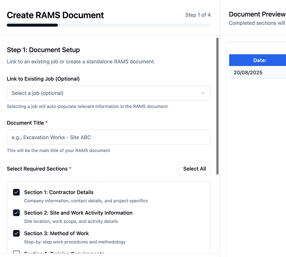Image resolution: width=286 pixels, height=257 pixels.
Task: Click the 'Link to Existing Job (Optional)' label
Action: (x=43, y=79)
